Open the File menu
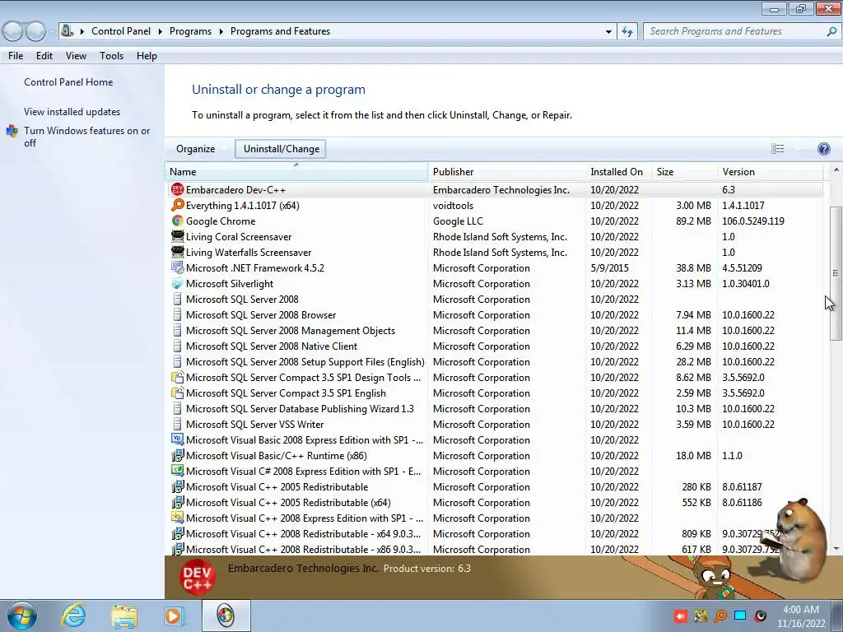The width and height of the screenshot is (843, 632). pos(16,56)
